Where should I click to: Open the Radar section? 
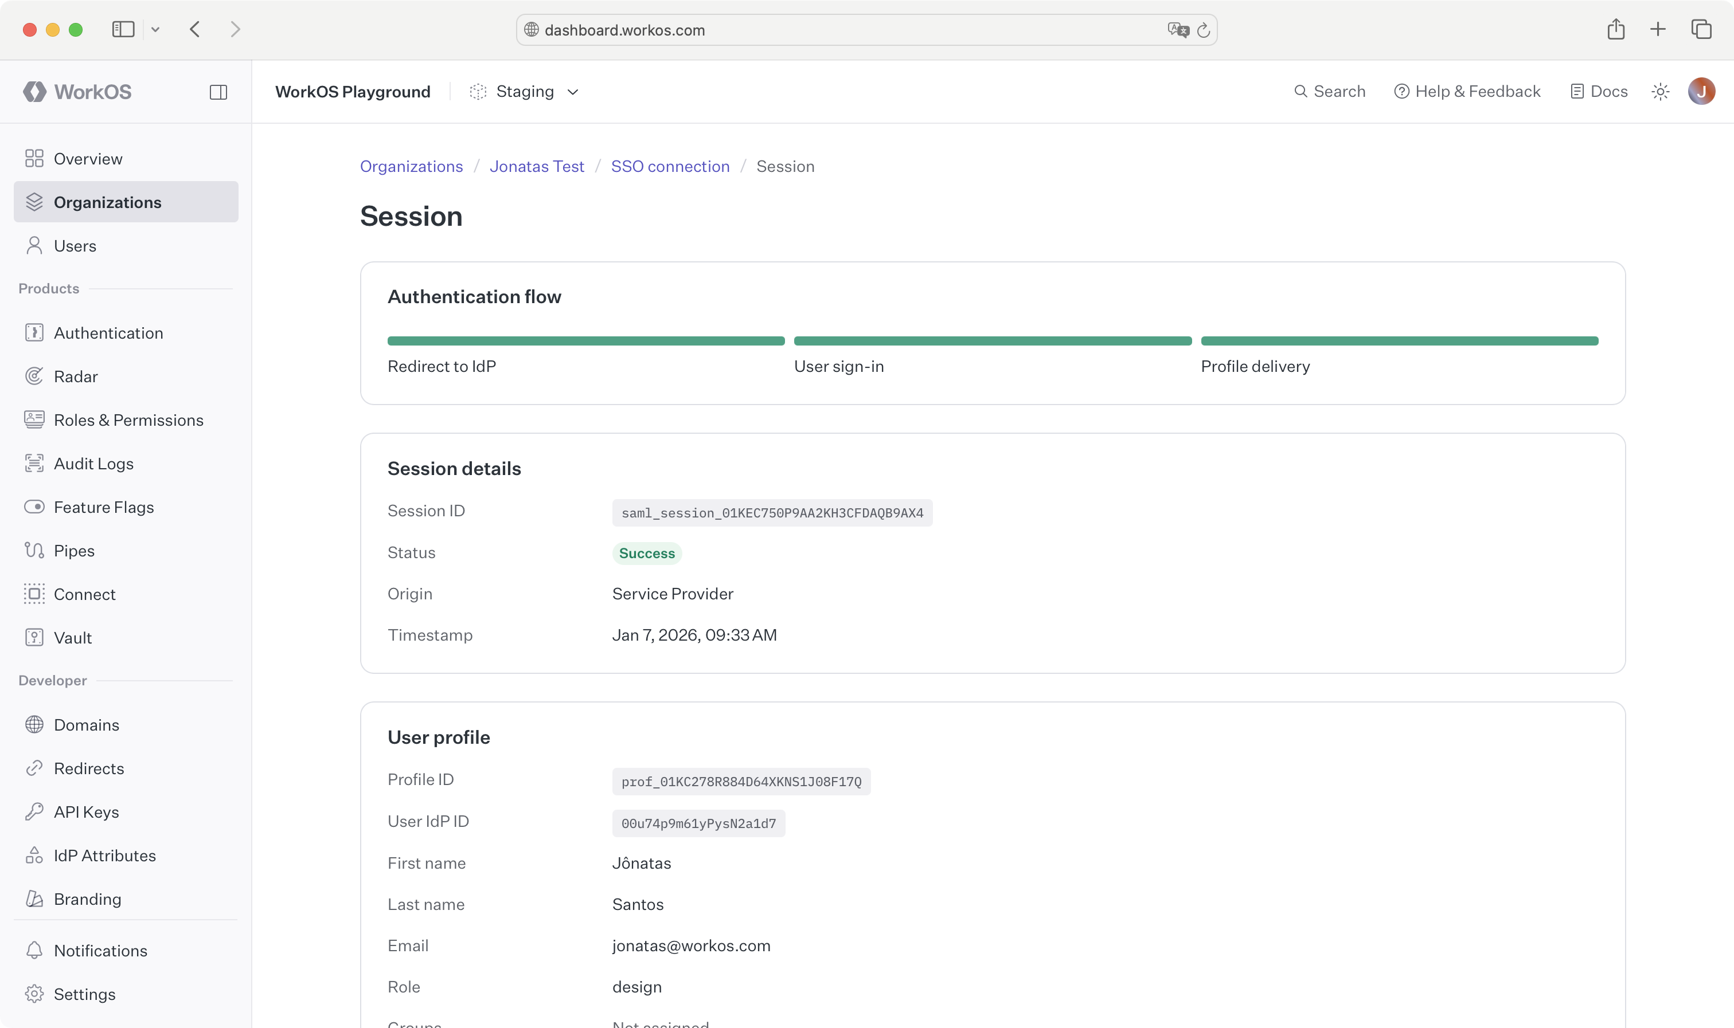coord(77,376)
